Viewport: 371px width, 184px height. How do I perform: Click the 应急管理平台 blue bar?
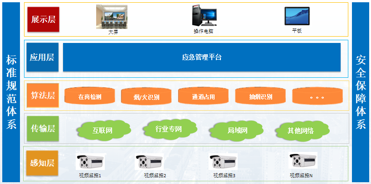[201, 57]
